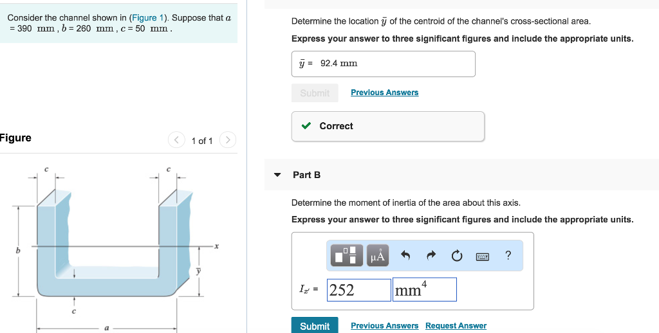
Task: Collapse the Part B section triangle
Action: (x=277, y=175)
